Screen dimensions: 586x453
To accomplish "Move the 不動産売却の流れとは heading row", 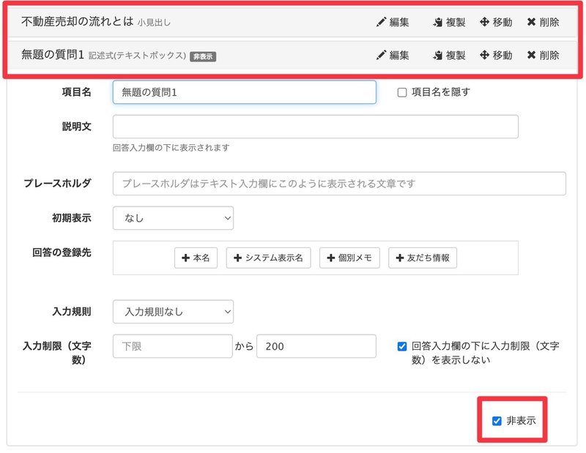I will 496,22.
